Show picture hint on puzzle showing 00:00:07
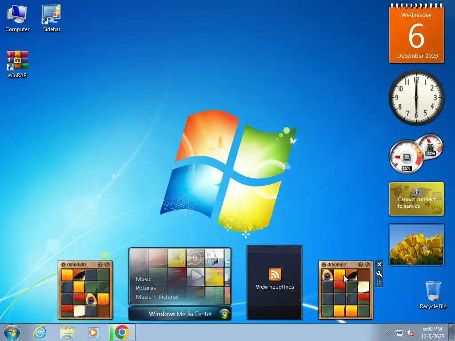Screen dimensions: 455x341 coord(360,265)
